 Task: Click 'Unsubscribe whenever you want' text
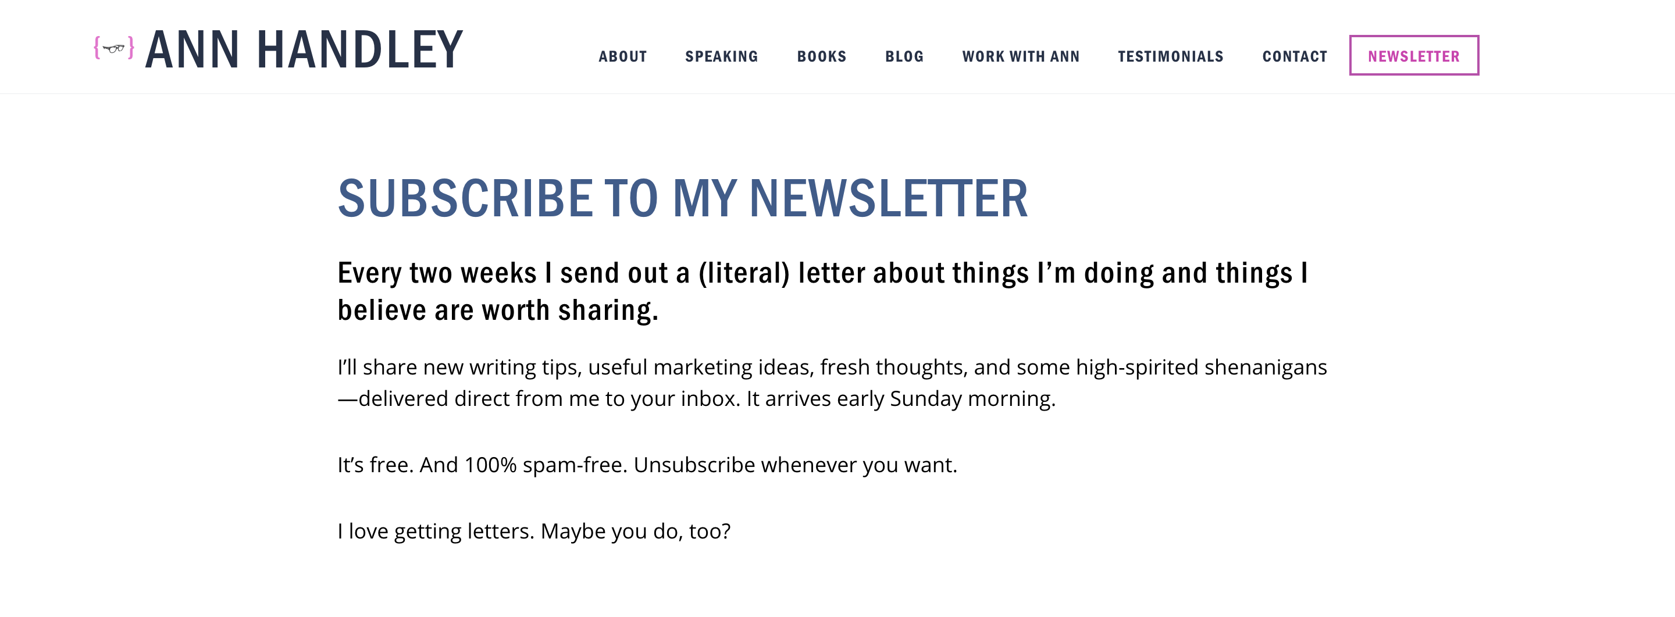point(794,465)
